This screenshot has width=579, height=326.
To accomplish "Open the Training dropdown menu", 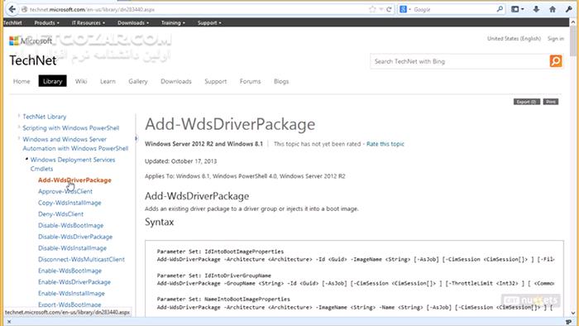I will click(173, 23).
